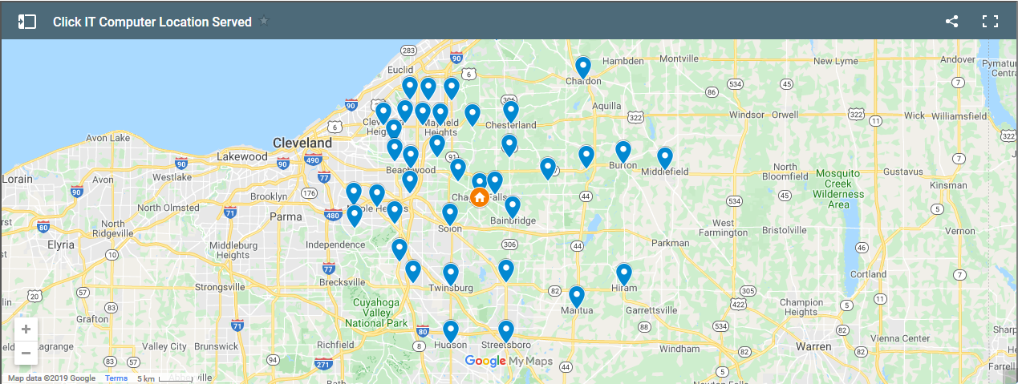Open the Google My Maps logo link

[x=509, y=362]
